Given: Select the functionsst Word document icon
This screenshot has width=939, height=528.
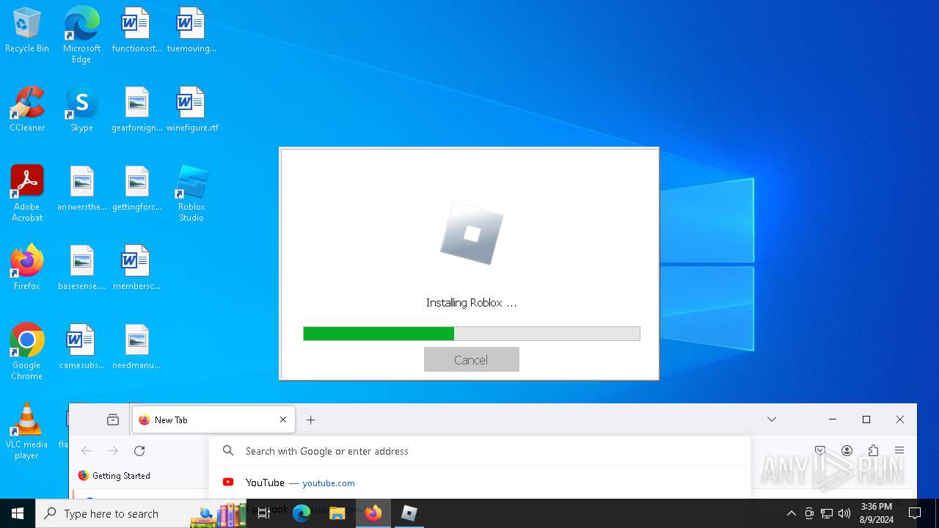Looking at the screenshot, I should tap(136, 31).
